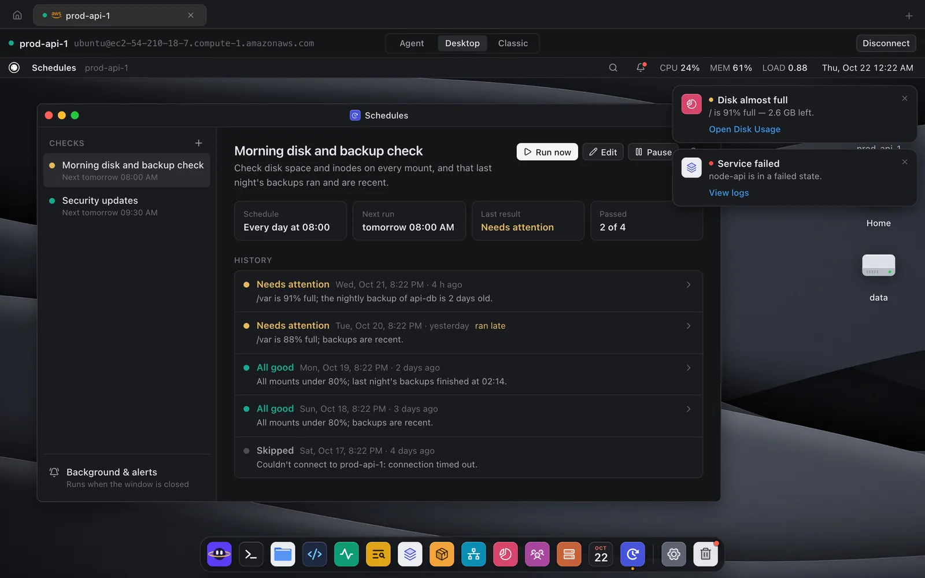Add a new check with plus icon
This screenshot has height=578, width=925.
tap(198, 143)
